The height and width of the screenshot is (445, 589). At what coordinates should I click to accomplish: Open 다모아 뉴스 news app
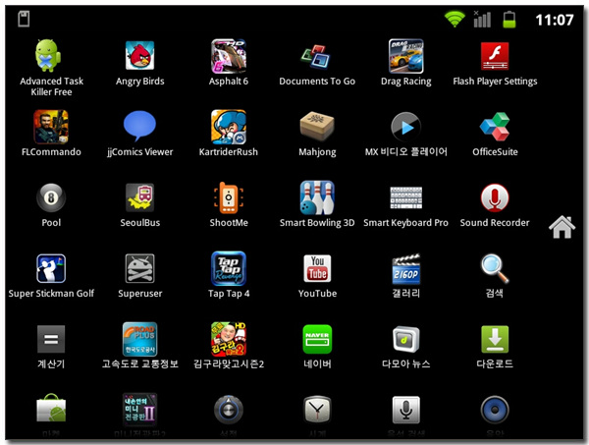405,346
